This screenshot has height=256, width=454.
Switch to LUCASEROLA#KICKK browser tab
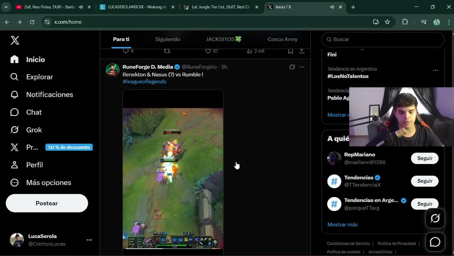pos(137,7)
